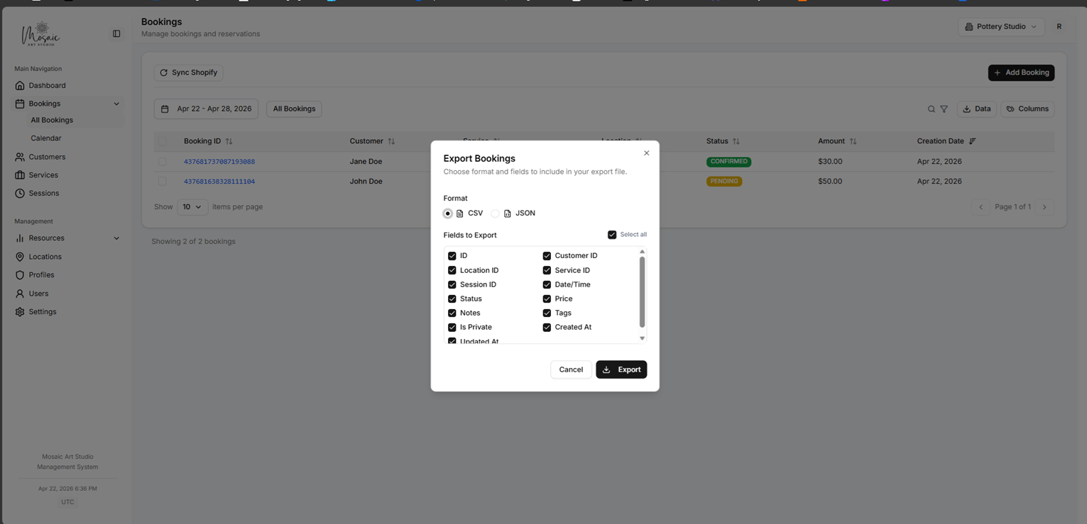This screenshot has width=1087, height=524.
Task: Switch to the Calendar sub-section
Action: point(46,138)
